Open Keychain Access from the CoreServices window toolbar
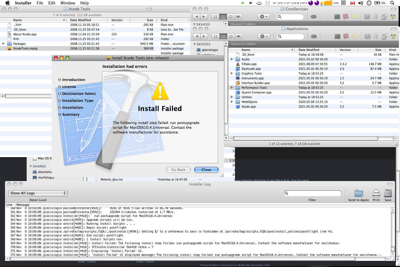Screen dimensions: 400x267 (376, 17)
